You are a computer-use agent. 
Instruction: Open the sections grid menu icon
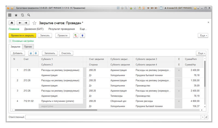pyautogui.click(x=10, y=15)
